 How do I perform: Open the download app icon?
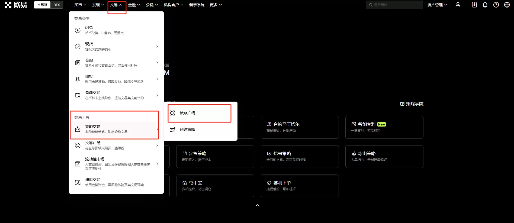474,5
